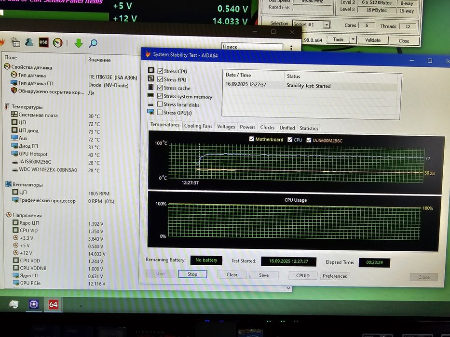Click the RAM icon beside Stress system memory
Viewport: 450px width, 337px height.
[x=150, y=95]
